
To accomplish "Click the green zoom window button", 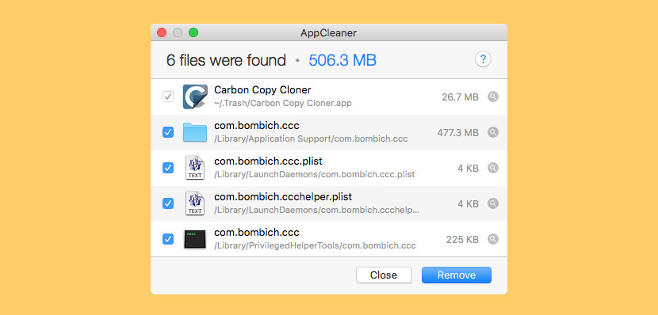I will (193, 32).
